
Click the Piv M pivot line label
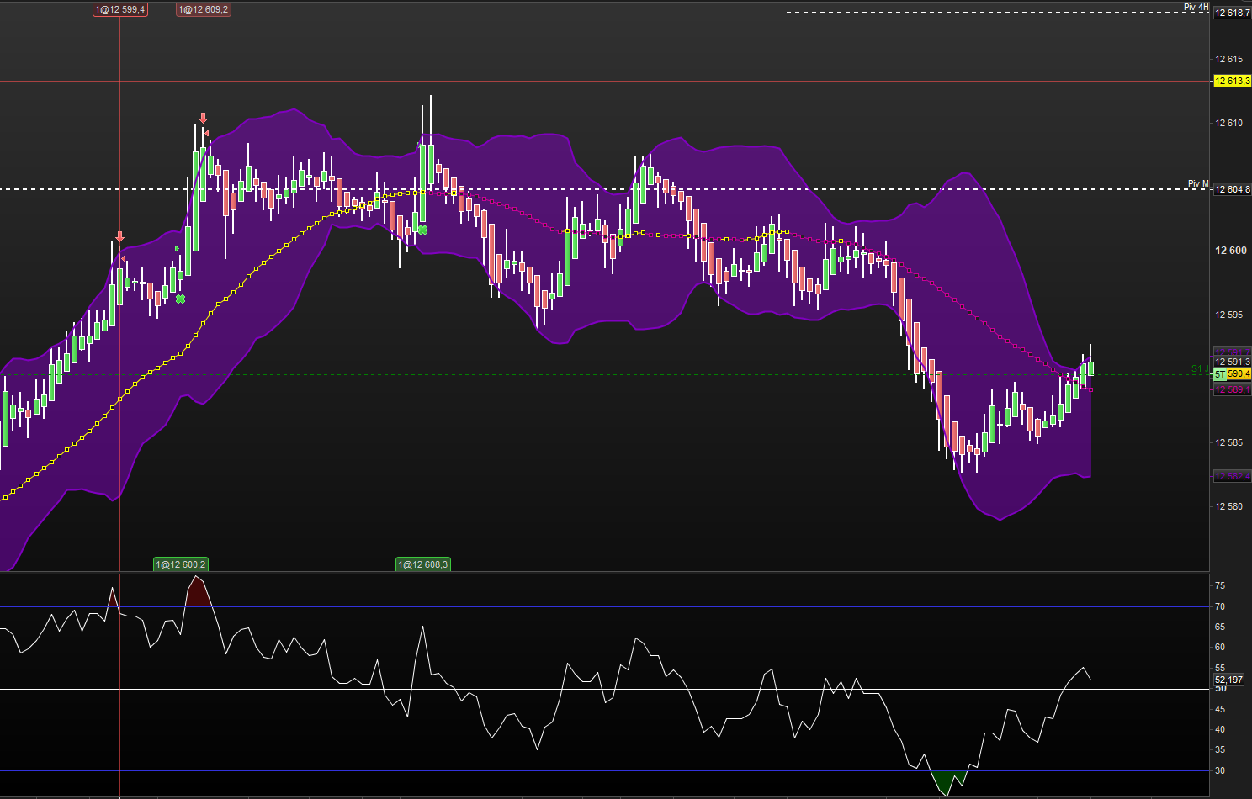pos(1197,183)
